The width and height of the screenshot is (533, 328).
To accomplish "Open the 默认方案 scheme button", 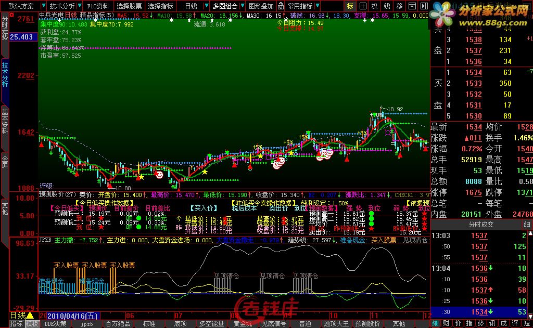I will pos(21,6).
